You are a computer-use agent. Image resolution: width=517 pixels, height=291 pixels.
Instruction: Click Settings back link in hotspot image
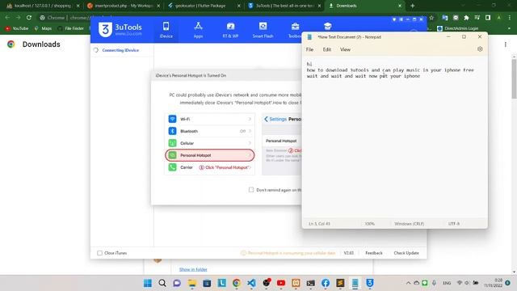275,119
